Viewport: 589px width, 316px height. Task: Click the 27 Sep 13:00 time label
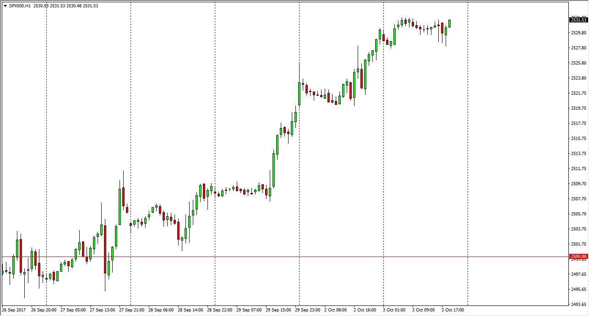tap(103, 310)
